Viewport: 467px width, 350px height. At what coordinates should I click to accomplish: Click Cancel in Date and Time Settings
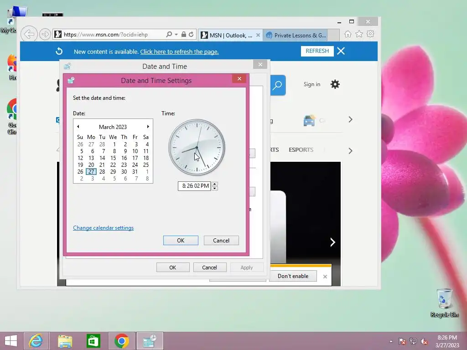coord(221,241)
